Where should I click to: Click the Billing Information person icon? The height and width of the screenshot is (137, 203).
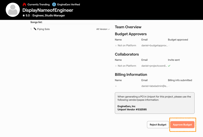(x=116, y=86)
